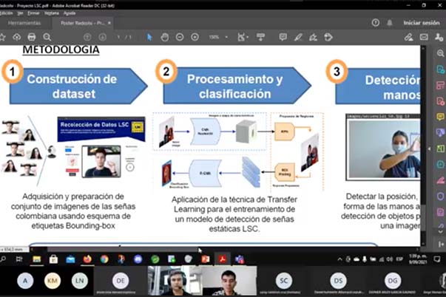This screenshot has width=446, height=297.
Task: Click the zoom in plus button
Action: pos(195,37)
